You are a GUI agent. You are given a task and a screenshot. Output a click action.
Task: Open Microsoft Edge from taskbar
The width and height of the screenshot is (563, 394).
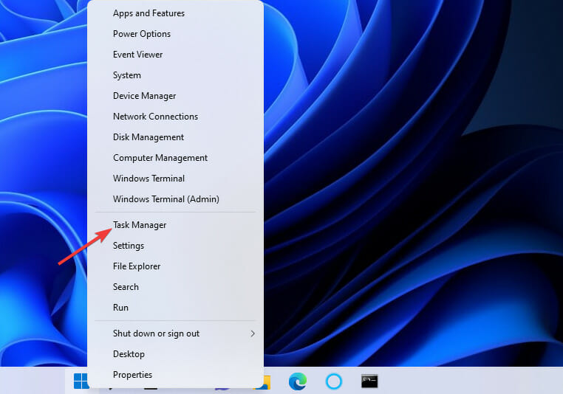tap(298, 381)
